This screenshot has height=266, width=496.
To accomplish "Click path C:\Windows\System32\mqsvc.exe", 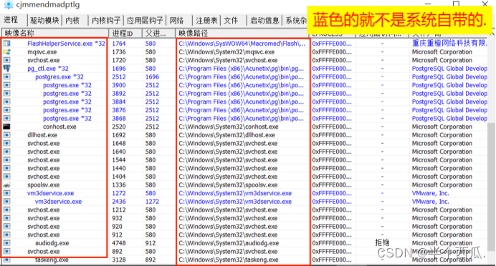I will [x=226, y=51].
